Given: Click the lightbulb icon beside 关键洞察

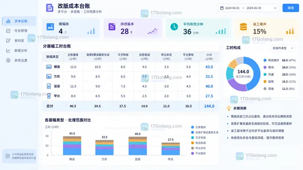Looking at the screenshot, I should (x=229, y=108).
